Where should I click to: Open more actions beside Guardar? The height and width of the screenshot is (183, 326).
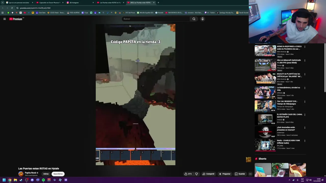pyautogui.click(x=250, y=174)
